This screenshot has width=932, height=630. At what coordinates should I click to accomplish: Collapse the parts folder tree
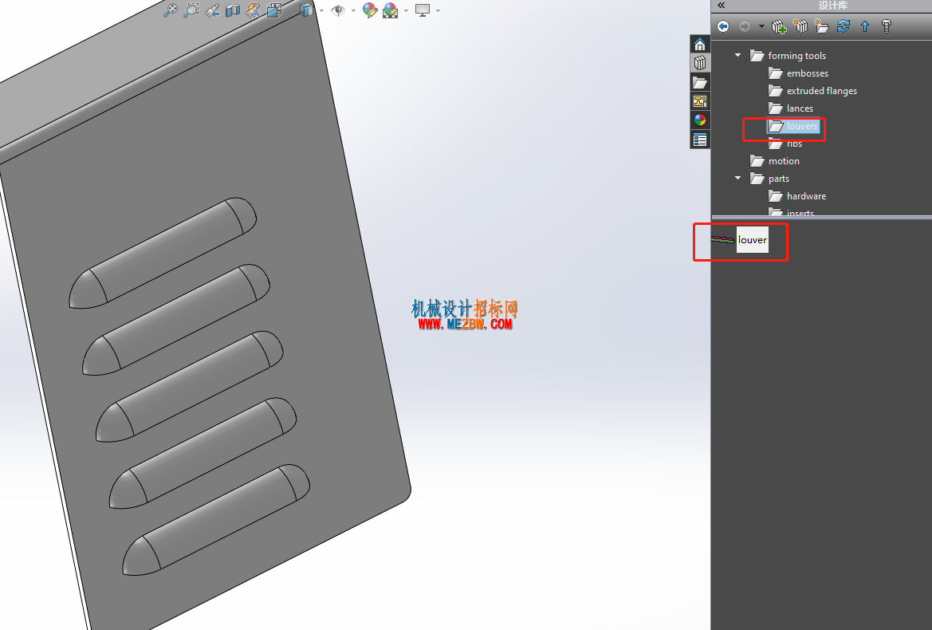tap(737, 179)
